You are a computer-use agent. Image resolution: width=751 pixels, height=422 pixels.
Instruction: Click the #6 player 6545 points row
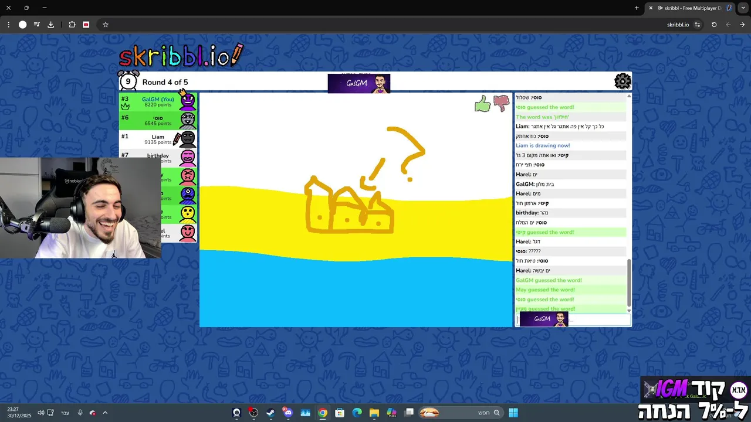(x=158, y=120)
